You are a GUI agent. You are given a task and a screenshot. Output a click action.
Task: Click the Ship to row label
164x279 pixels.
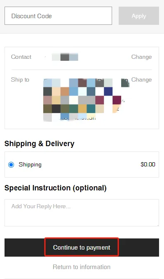(20, 80)
